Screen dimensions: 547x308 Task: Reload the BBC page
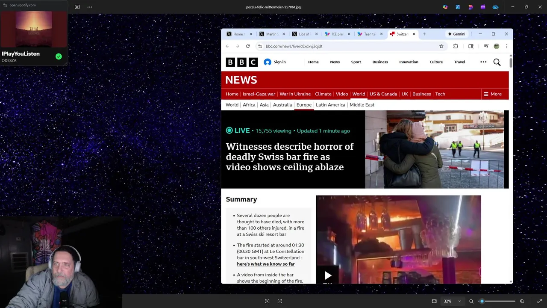click(x=248, y=46)
